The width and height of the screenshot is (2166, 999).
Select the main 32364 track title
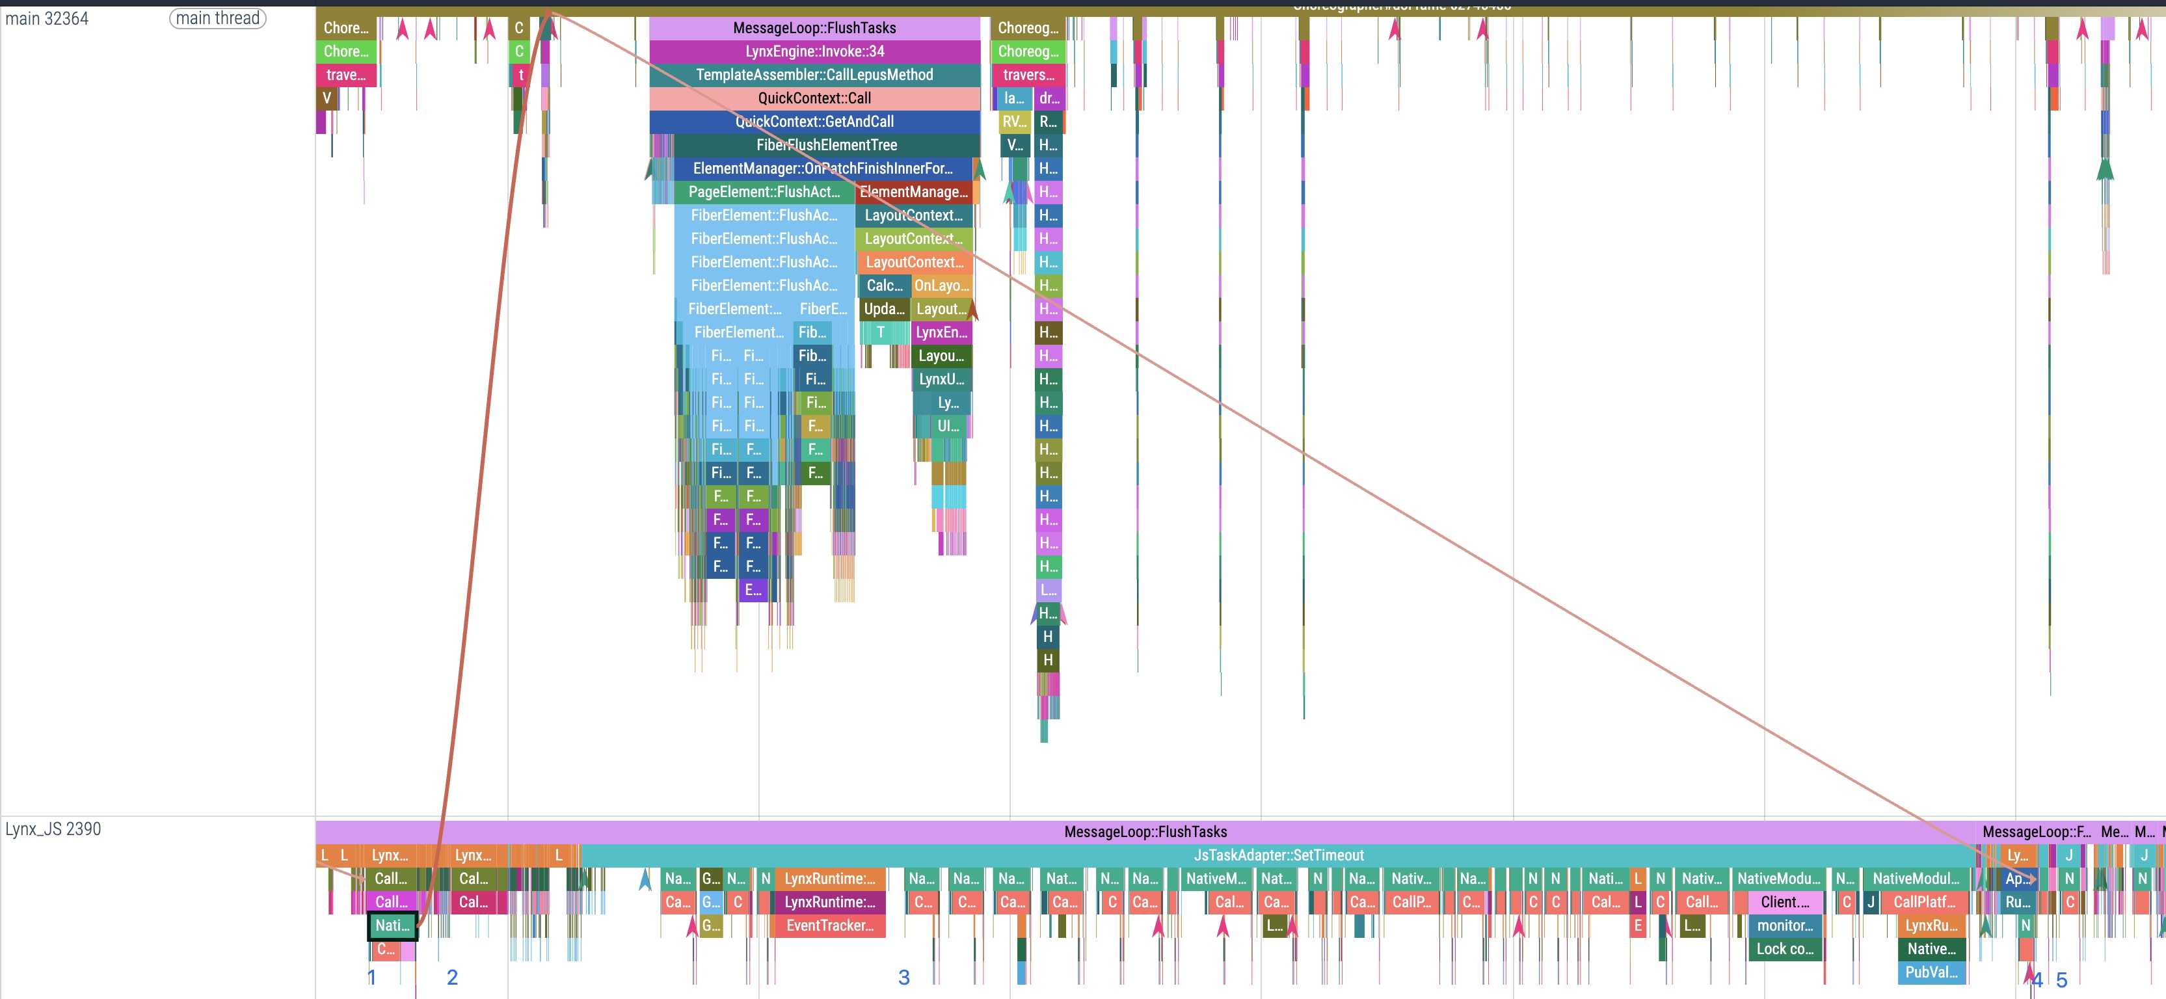click(47, 18)
